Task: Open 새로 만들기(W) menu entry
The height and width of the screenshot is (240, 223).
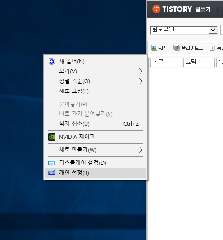Action: [x=96, y=150]
